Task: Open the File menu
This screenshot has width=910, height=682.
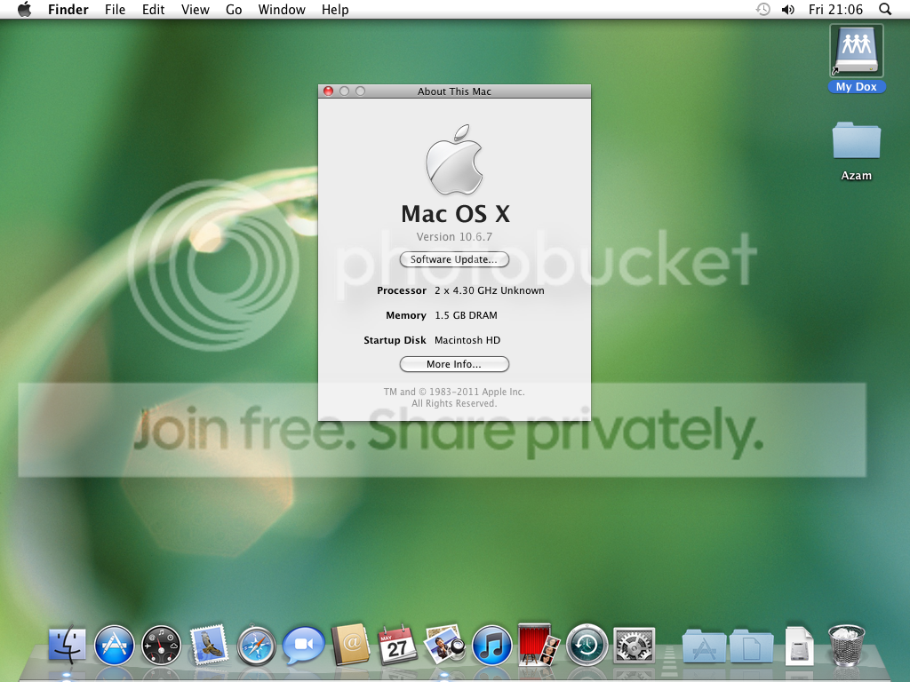Action: [115, 9]
